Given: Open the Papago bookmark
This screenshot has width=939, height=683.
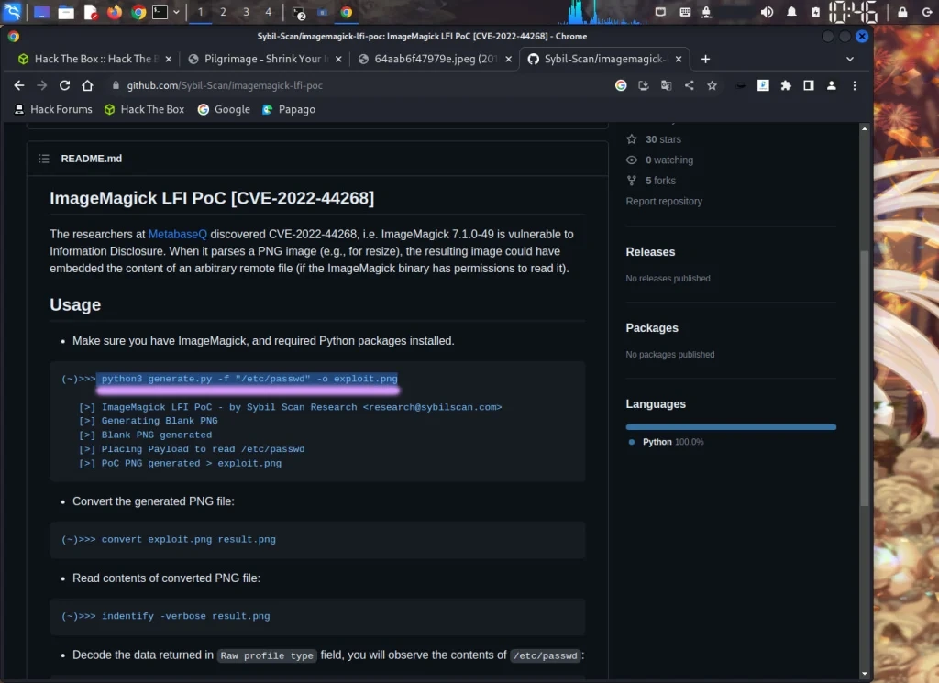Looking at the screenshot, I should (289, 109).
